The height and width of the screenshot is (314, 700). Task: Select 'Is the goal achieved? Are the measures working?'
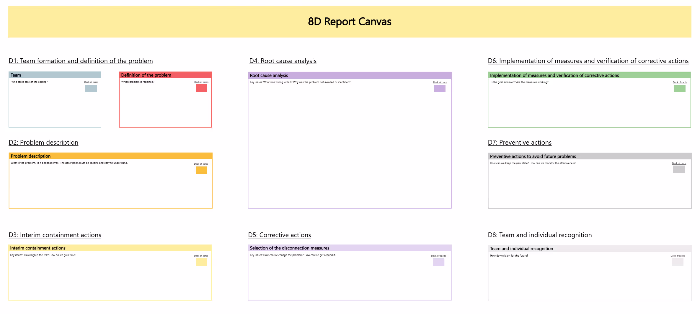[x=519, y=82]
